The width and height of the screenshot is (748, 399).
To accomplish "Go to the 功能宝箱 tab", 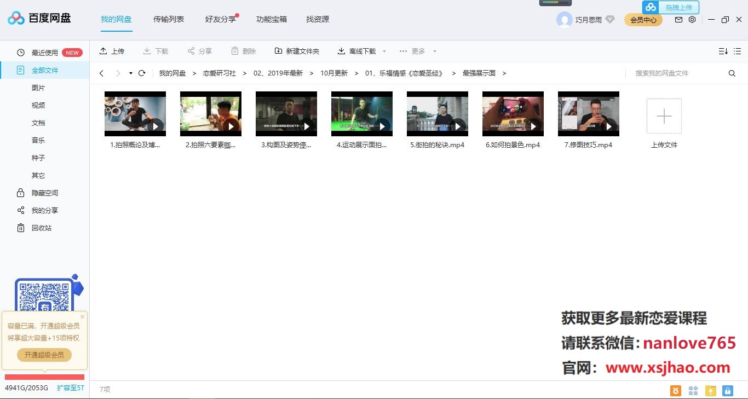I will pos(272,19).
